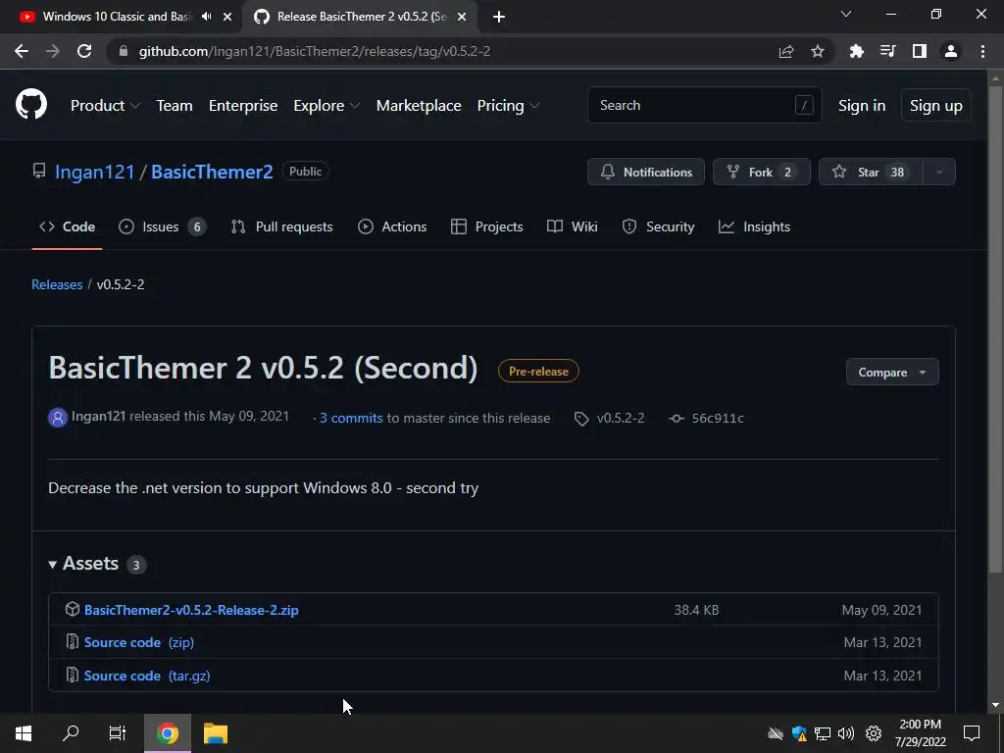Open media control icon in Chrome toolbar
This screenshot has width=1004, height=753.
pyautogui.click(x=887, y=51)
